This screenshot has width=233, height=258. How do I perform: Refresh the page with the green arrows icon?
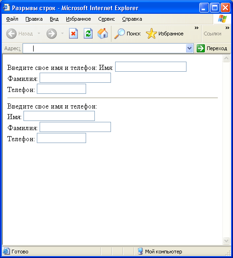88,34
